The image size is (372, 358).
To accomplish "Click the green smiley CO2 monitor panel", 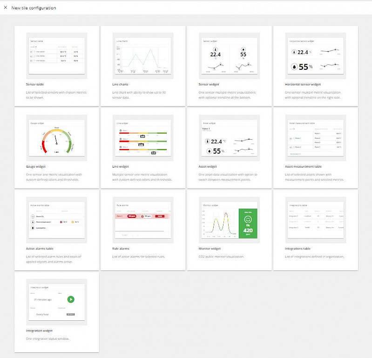I will click(248, 223).
